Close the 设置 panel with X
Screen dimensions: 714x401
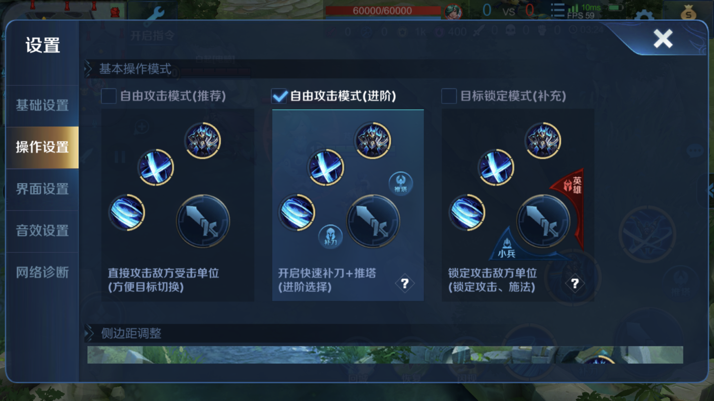point(662,39)
